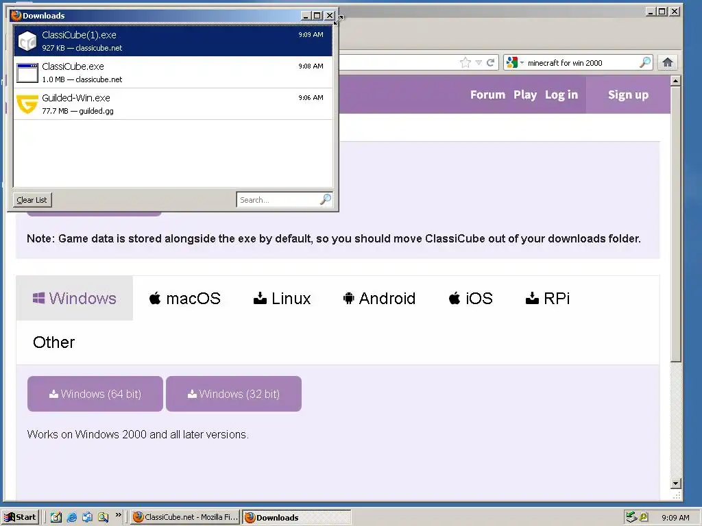Click the Clear List button

pyautogui.click(x=32, y=200)
